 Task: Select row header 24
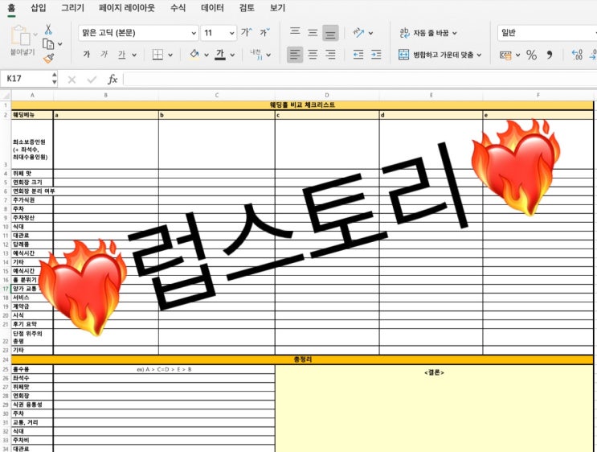click(6, 360)
